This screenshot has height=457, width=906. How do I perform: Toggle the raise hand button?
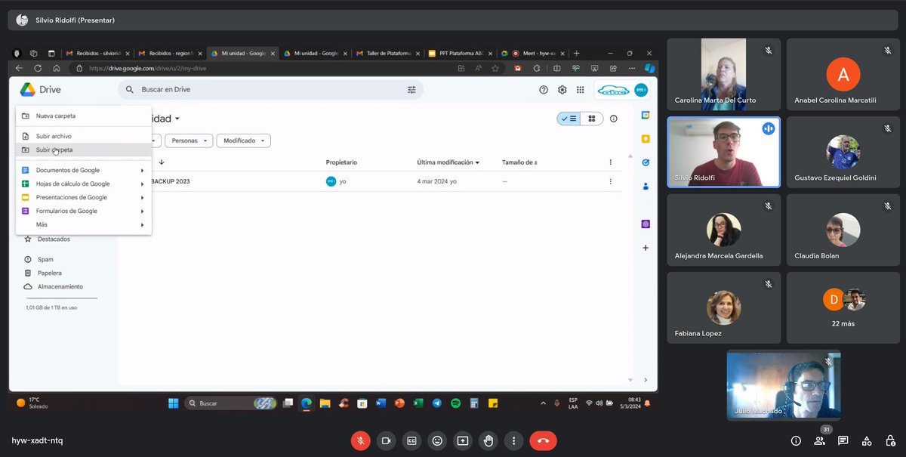(x=488, y=440)
